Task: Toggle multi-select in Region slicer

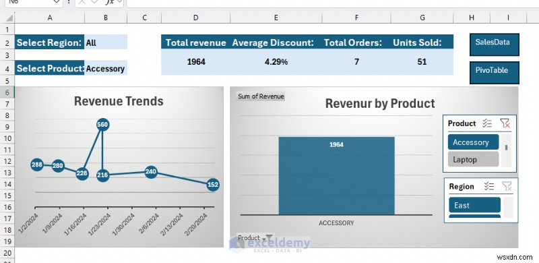Action: [x=489, y=186]
